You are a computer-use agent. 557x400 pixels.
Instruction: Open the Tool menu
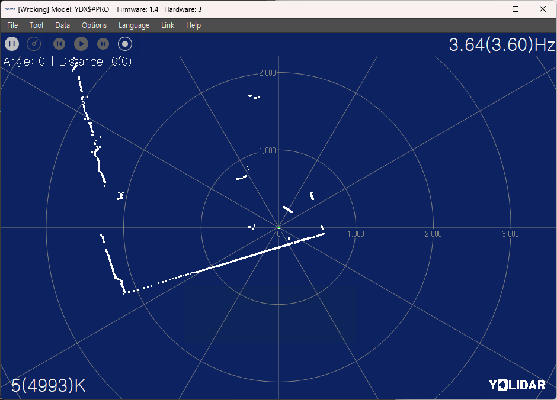[36, 25]
